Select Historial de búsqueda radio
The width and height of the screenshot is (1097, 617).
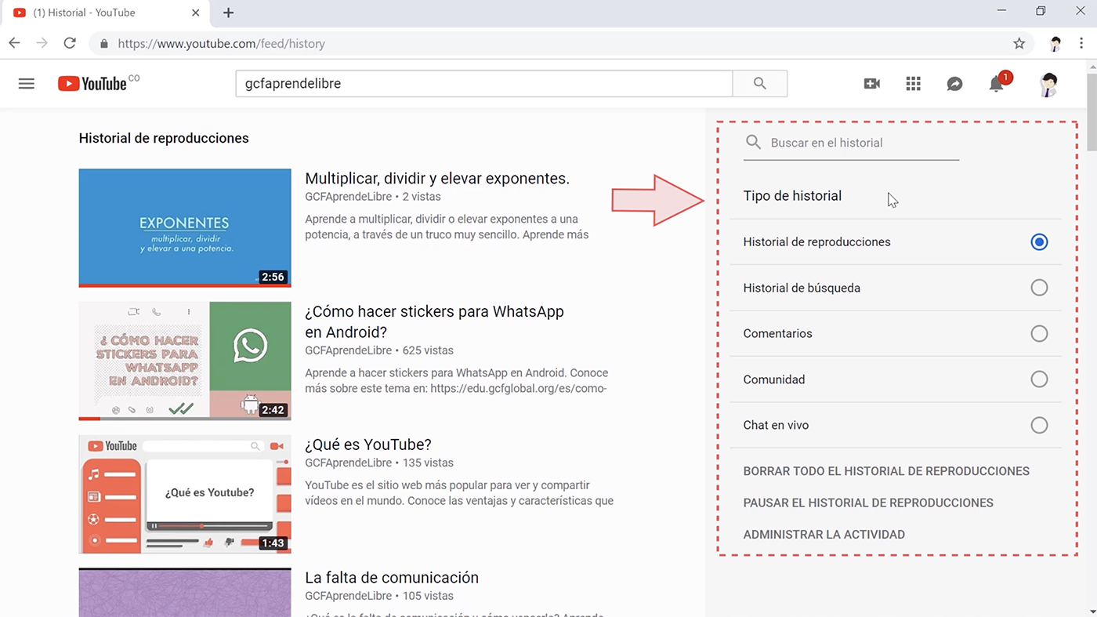click(x=1039, y=288)
